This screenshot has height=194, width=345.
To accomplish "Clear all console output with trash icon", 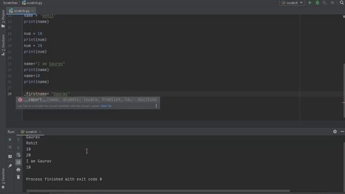I will [x=18, y=177].
